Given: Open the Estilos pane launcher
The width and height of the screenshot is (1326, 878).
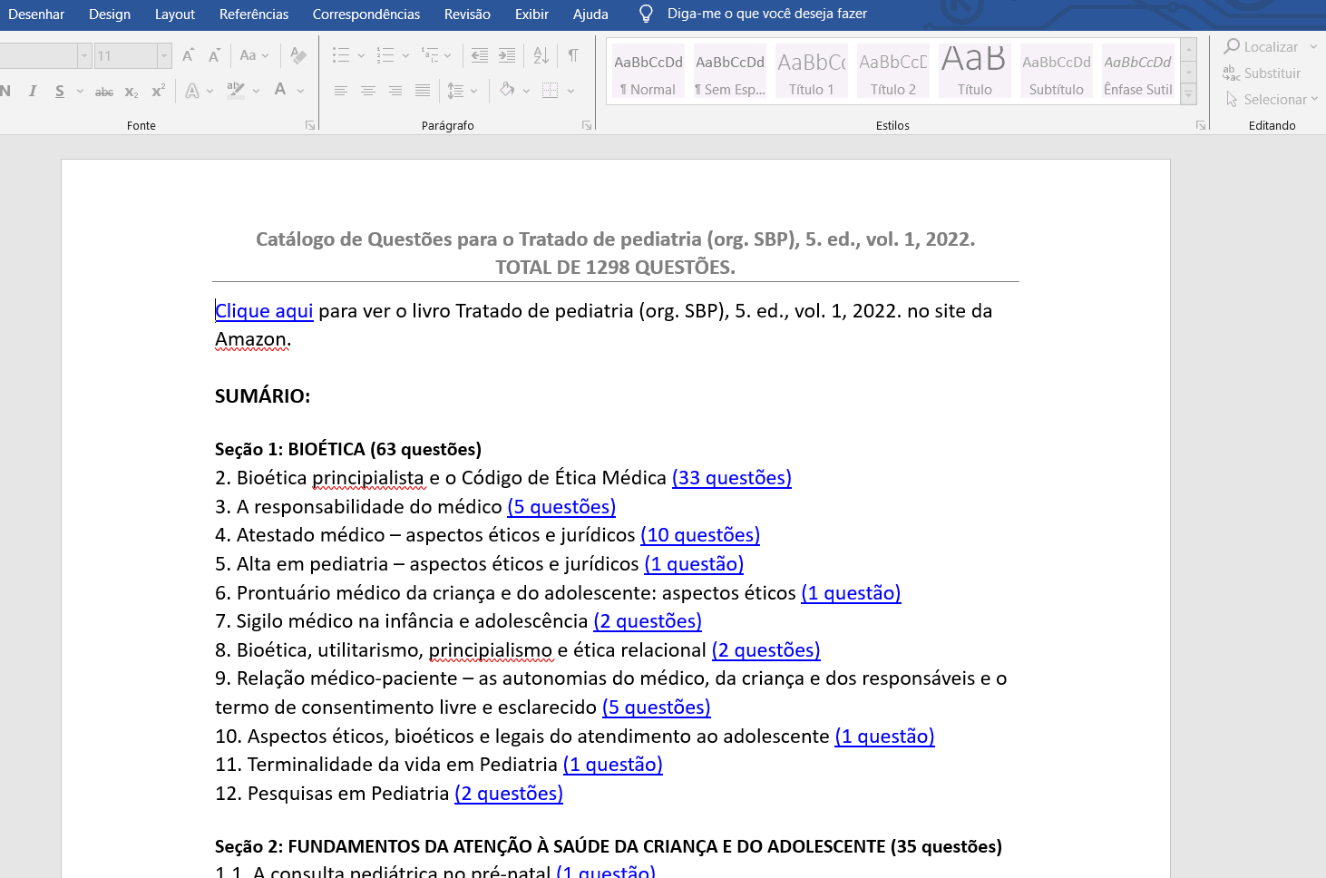Looking at the screenshot, I should [1201, 125].
